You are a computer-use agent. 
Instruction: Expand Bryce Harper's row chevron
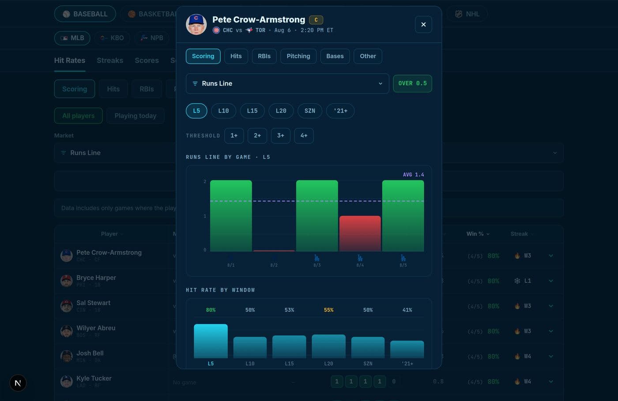[x=551, y=281]
